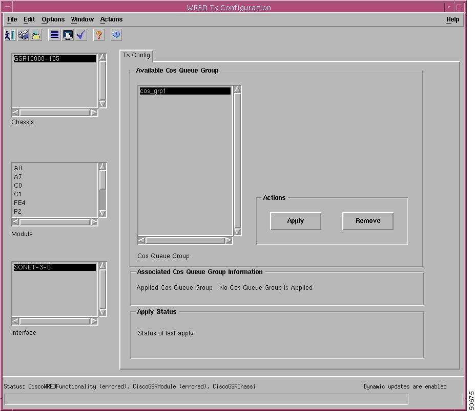
Task: Select module A7
Action: point(54,177)
